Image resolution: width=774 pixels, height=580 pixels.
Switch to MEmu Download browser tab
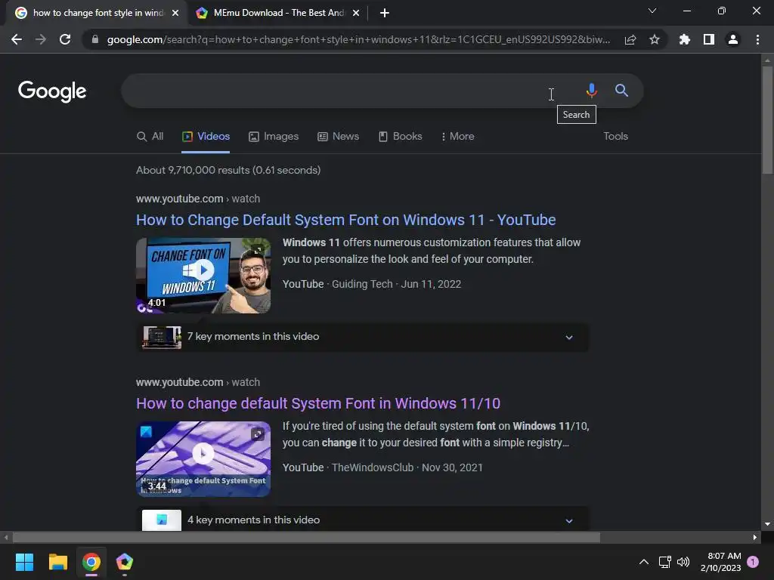coord(278,13)
